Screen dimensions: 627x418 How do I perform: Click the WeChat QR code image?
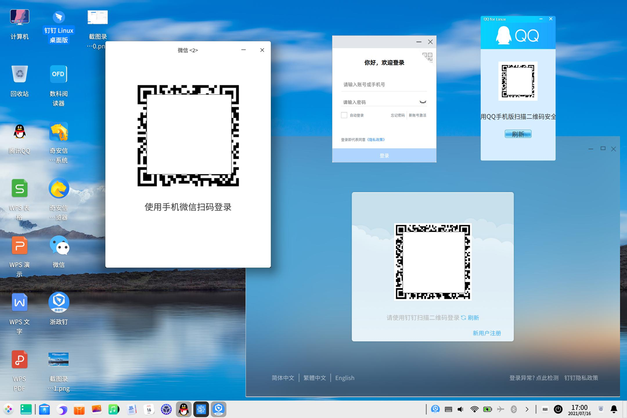click(188, 136)
